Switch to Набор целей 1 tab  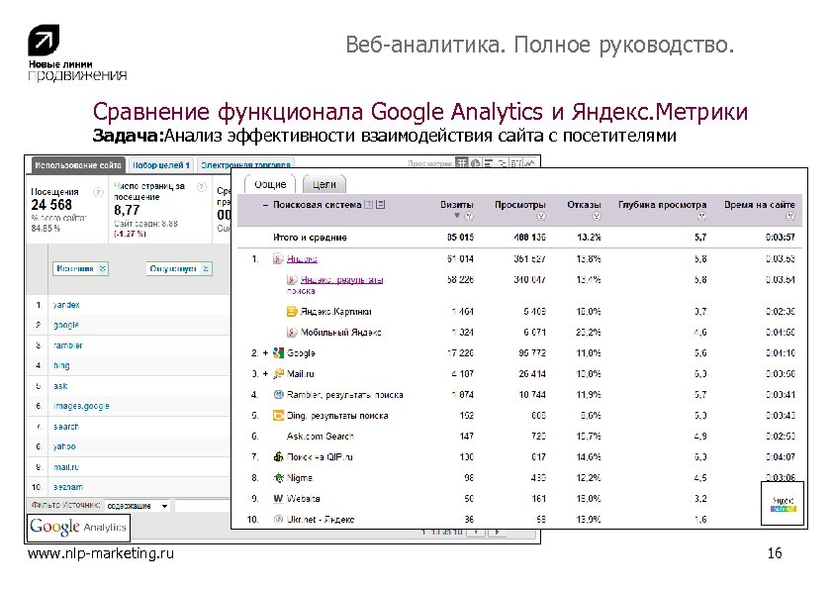[161, 165]
